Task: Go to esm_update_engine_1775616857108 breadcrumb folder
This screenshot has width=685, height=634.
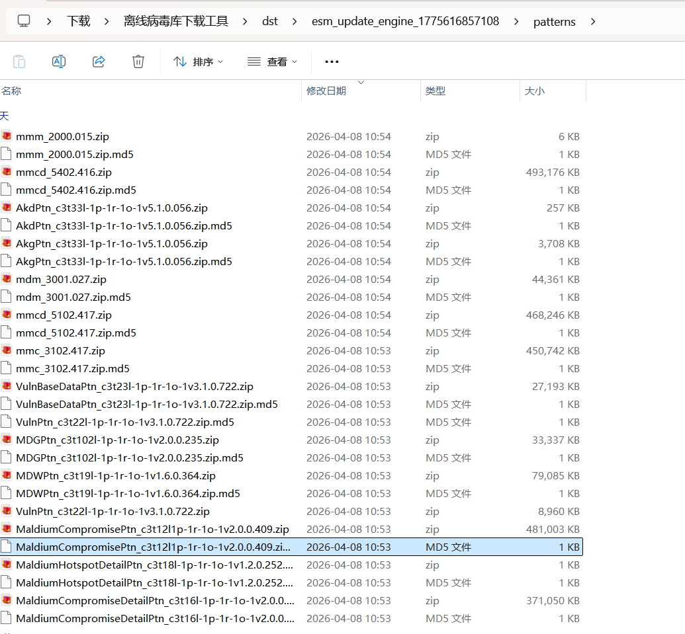Action: [x=405, y=21]
